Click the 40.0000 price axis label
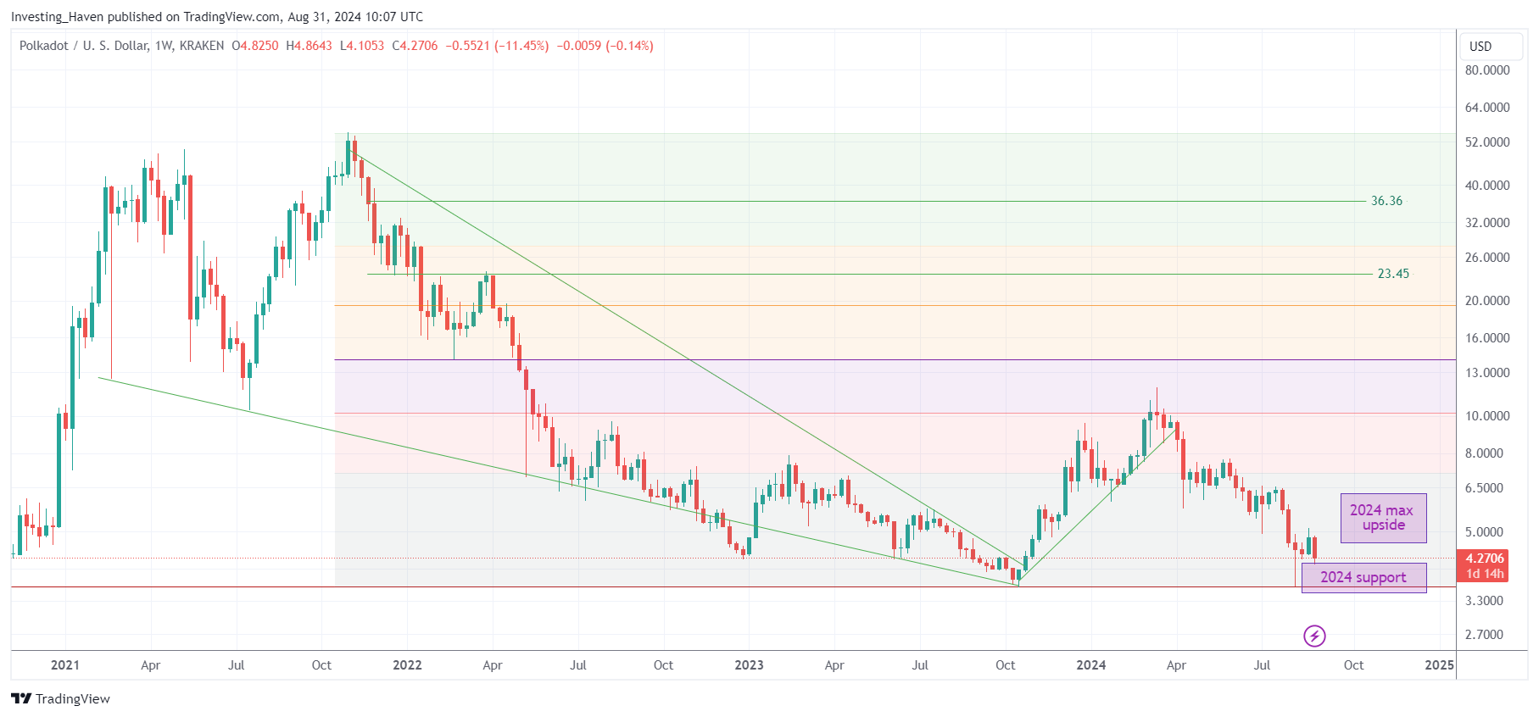 [1487, 186]
